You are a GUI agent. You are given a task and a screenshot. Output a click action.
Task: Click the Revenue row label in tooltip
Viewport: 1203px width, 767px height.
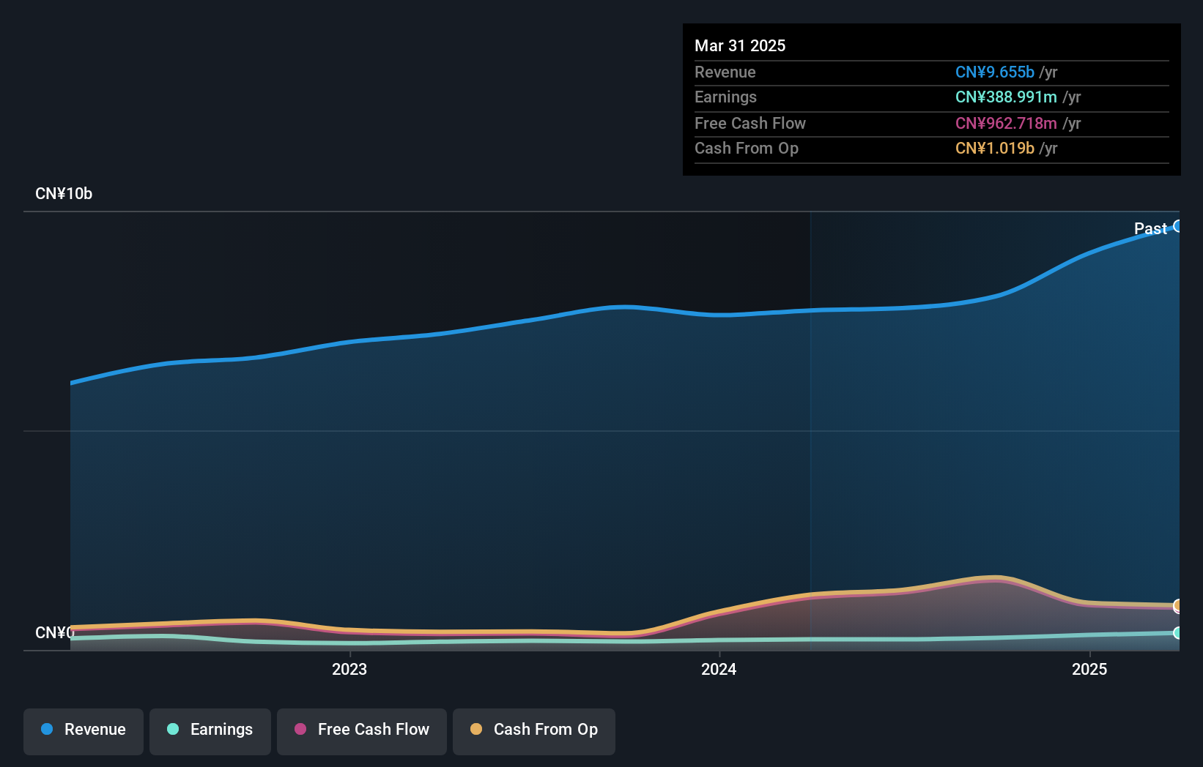pos(725,72)
